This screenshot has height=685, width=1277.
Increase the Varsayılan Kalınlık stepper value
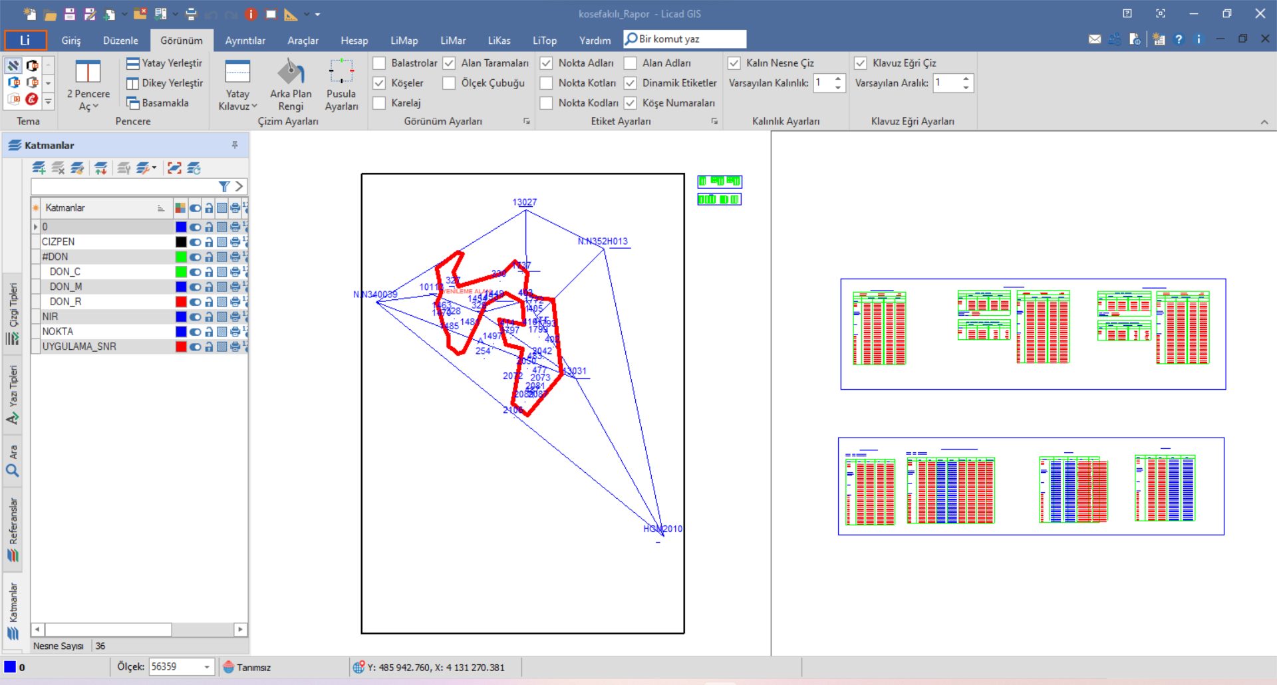pos(839,78)
